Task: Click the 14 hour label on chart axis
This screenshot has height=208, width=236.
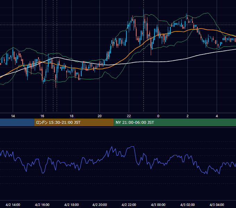Action: 13,116
